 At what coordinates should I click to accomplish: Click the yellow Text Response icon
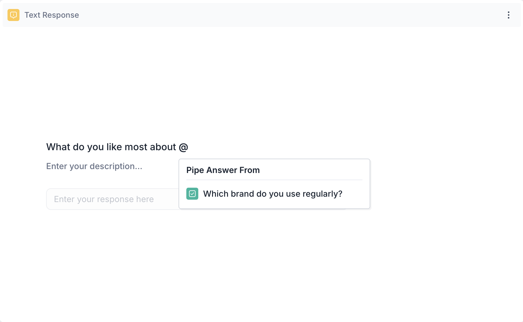click(13, 15)
